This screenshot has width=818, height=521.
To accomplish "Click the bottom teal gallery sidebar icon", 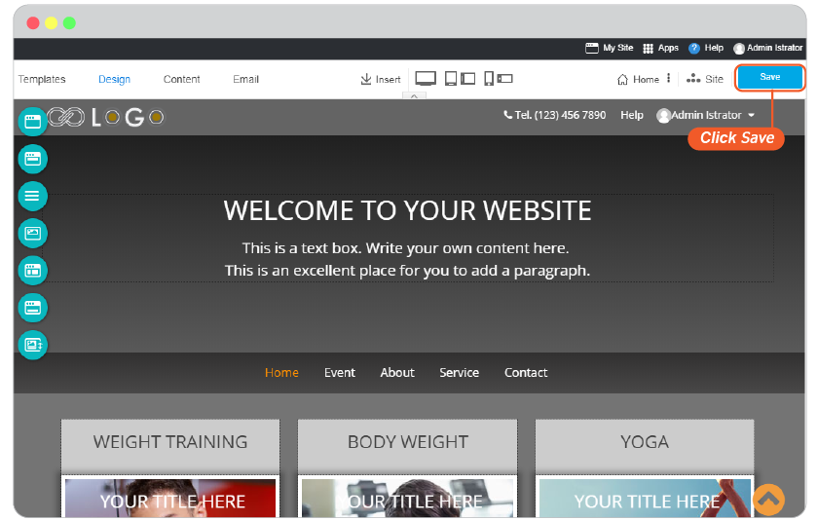I will (x=33, y=345).
